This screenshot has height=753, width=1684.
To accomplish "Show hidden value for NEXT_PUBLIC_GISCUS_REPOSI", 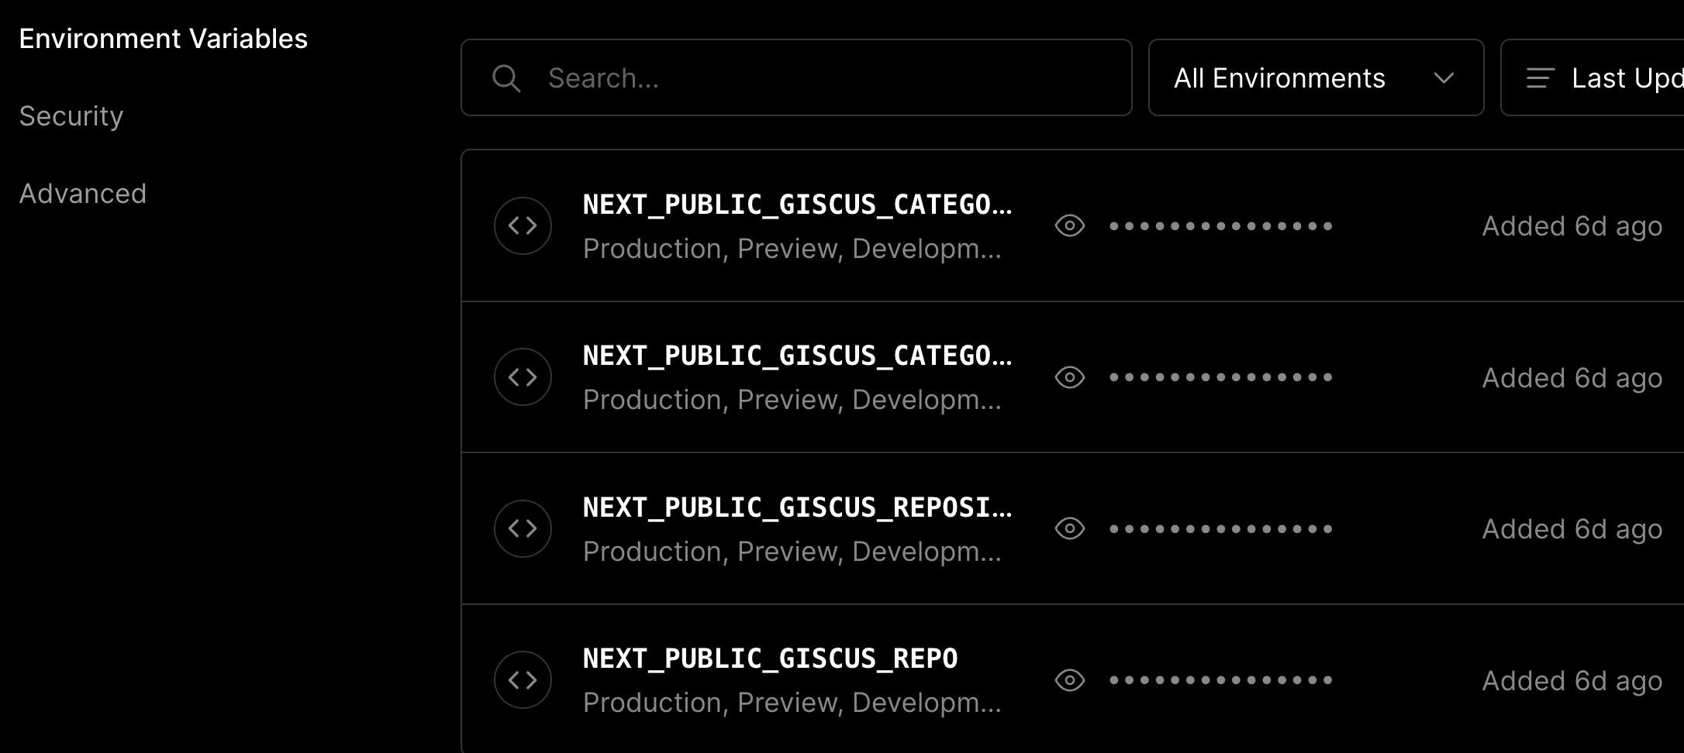I will pos(1070,528).
